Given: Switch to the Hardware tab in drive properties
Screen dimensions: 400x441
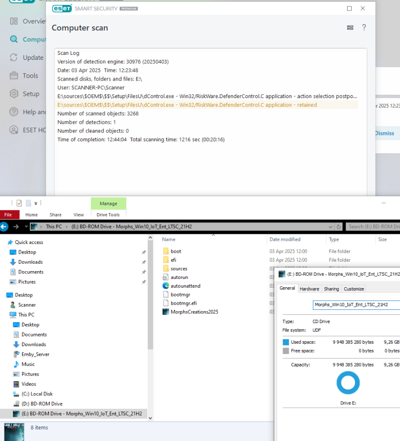Looking at the screenshot, I should tap(309, 289).
